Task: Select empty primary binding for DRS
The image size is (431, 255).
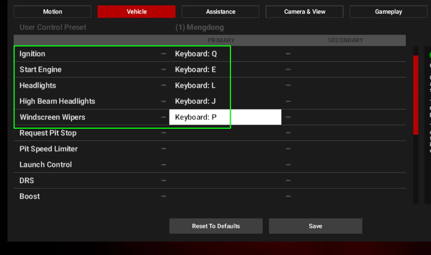Action: click(x=225, y=180)
